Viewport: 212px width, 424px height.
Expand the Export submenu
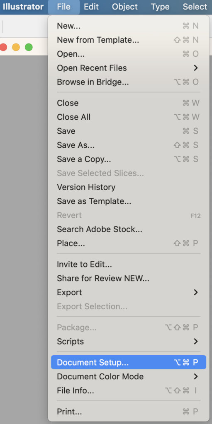click(129, 292)
